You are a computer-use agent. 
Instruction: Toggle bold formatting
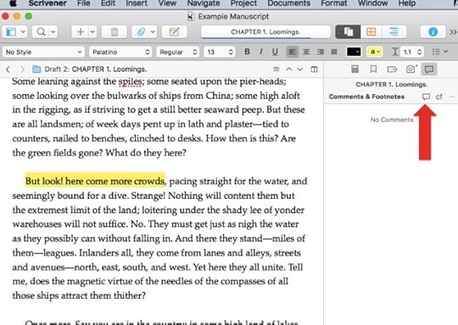(x=247, y=52)
